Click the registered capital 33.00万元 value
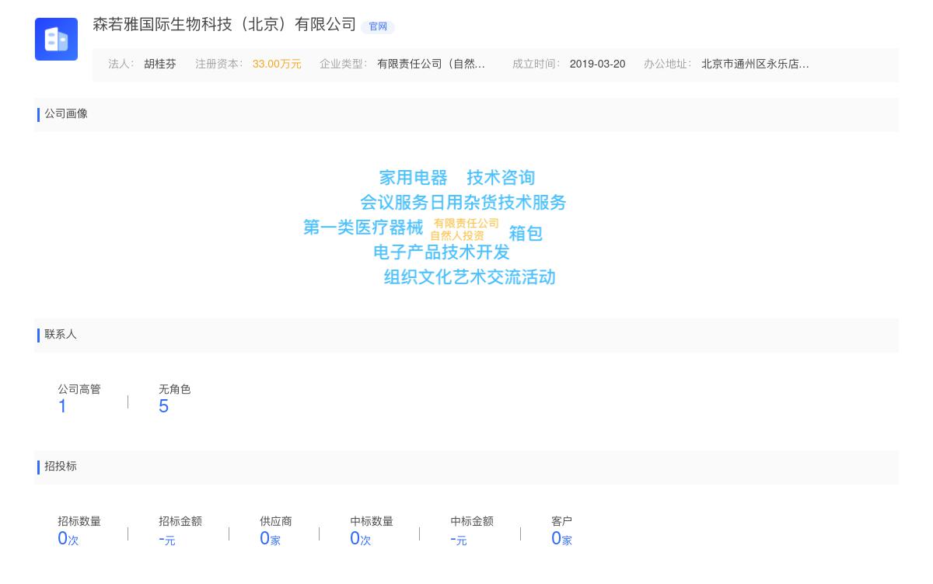The image size is (933, 584). 276,64
